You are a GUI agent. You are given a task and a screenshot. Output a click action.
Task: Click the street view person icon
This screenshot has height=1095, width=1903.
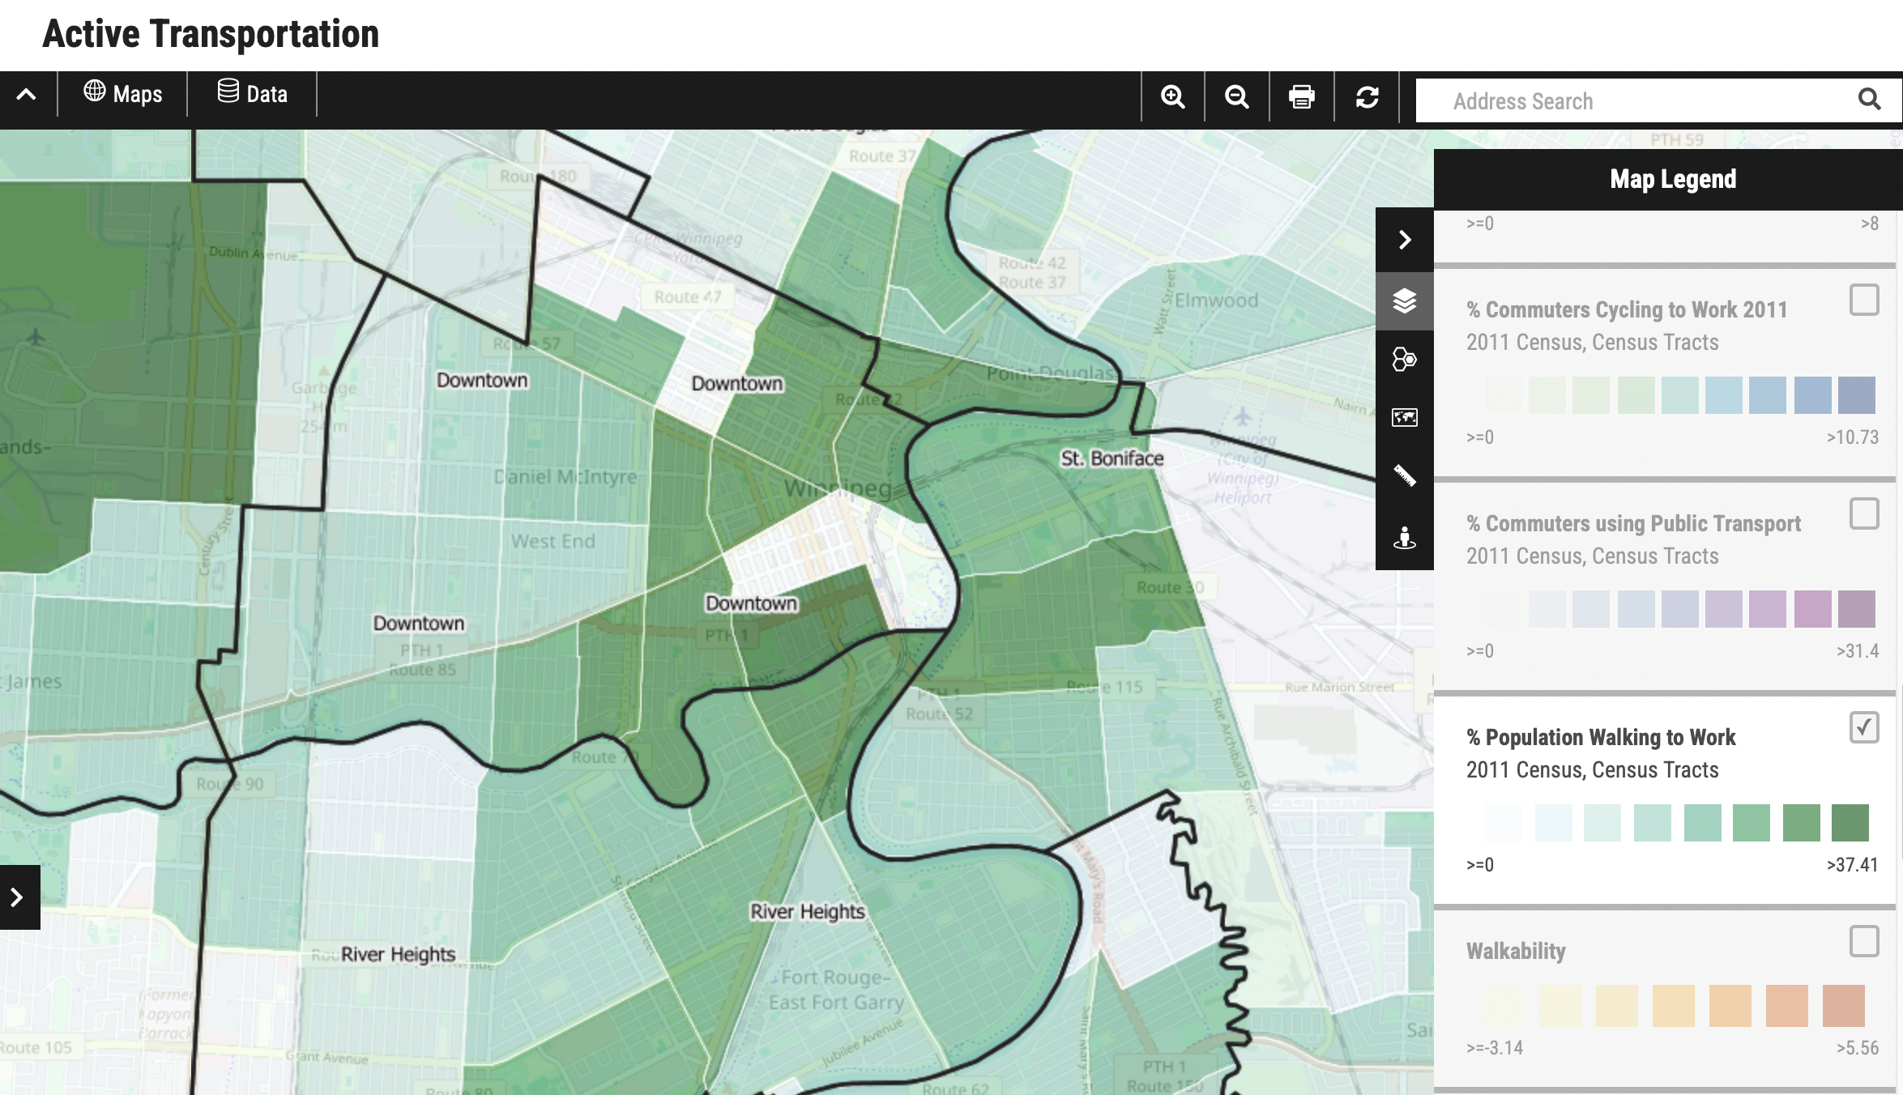[1404, 537]
